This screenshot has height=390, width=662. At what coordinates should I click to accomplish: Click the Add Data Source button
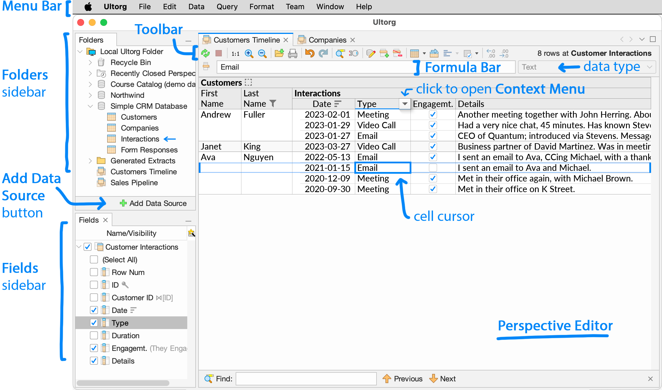pyautogui.click(x=153, y=203)
